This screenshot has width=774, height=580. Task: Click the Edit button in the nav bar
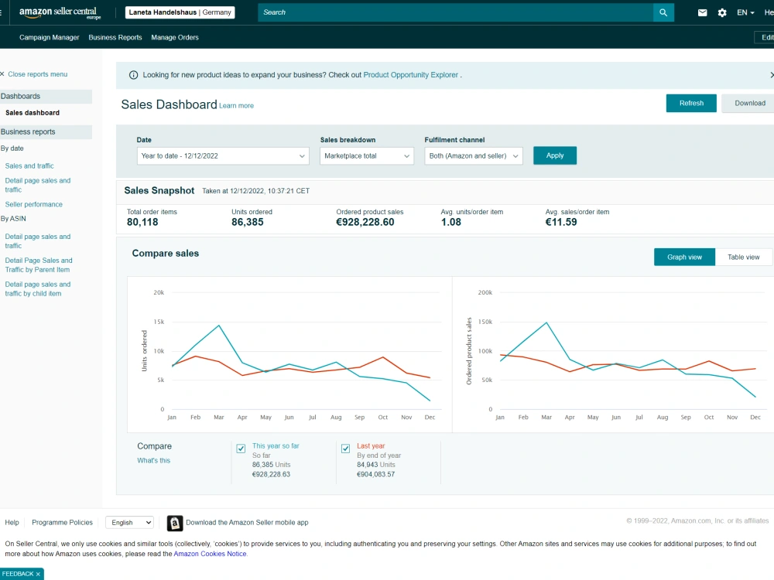click(765, 37)
